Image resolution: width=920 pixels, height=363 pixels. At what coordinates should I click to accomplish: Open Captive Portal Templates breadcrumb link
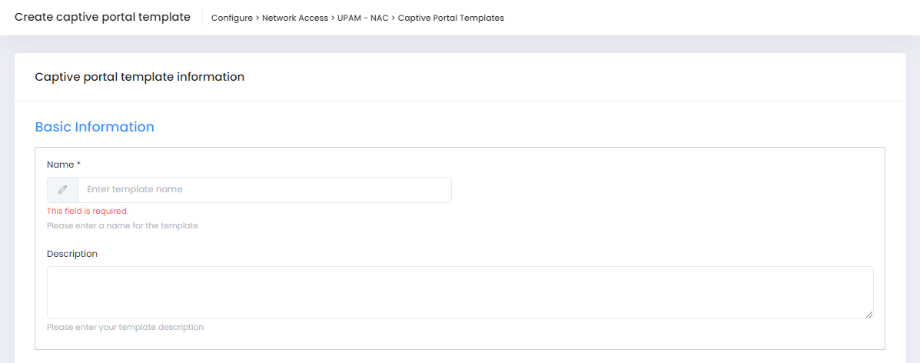tap(451, 18)
